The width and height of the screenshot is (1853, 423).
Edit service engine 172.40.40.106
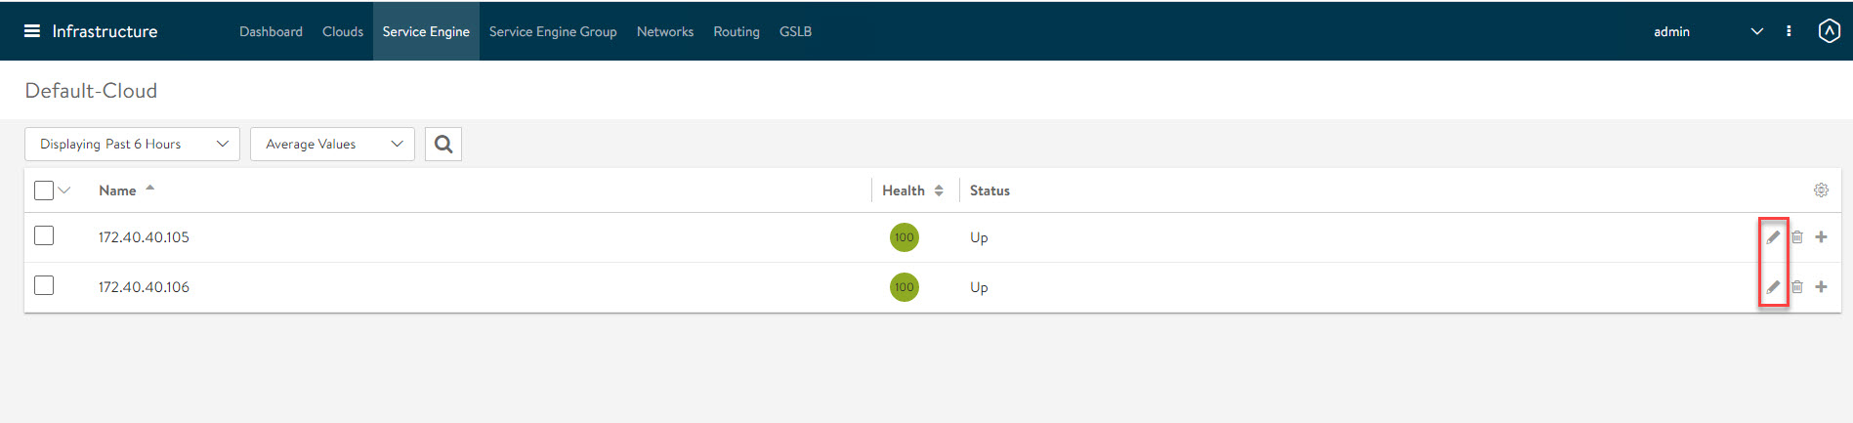tap(1773, 287)
